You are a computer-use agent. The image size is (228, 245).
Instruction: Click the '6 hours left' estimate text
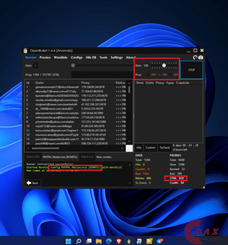[180, 149]
